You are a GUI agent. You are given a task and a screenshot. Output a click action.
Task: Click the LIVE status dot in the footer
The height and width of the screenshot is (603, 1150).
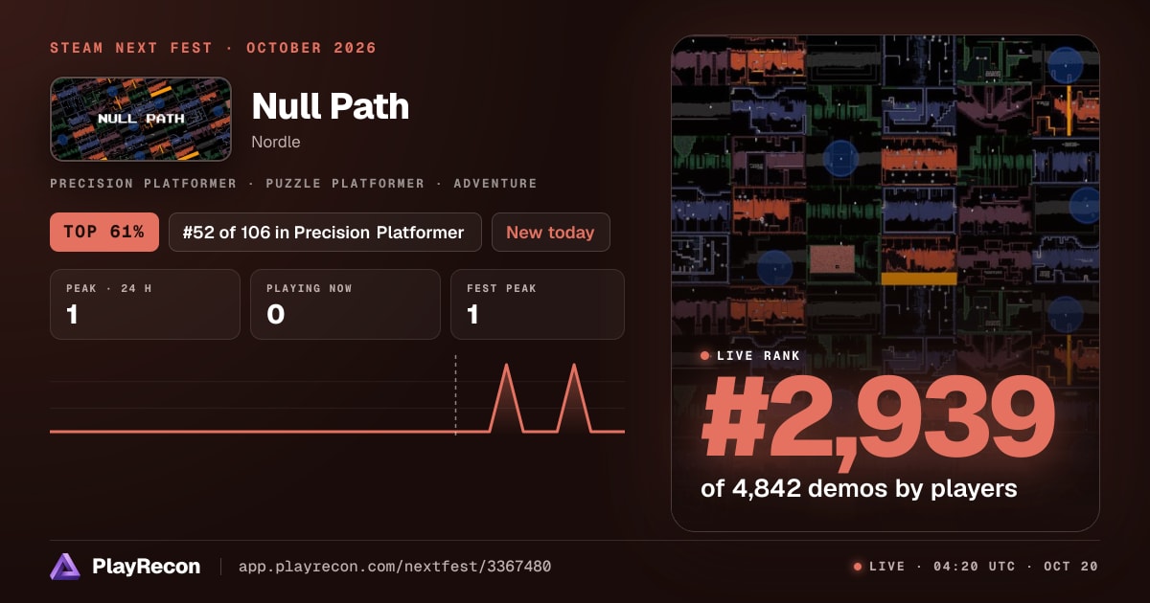coord(858,567)
